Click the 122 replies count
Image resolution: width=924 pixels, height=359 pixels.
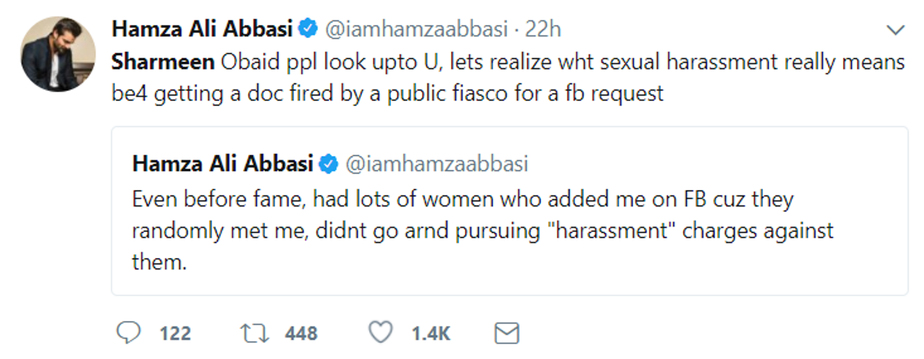pos(175,334)
